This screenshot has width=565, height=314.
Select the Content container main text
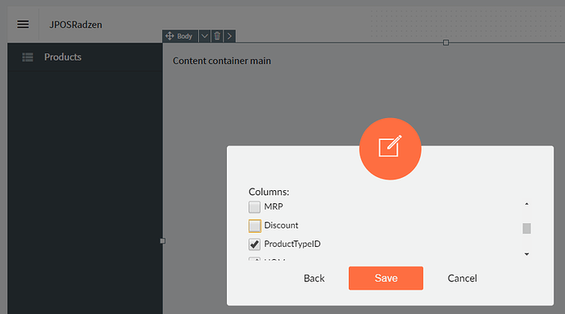(x=222, y=61)
